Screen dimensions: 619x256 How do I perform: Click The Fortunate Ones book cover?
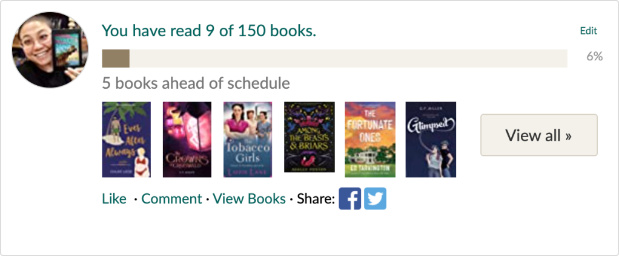pyautogui.click(x=369, y=139)
